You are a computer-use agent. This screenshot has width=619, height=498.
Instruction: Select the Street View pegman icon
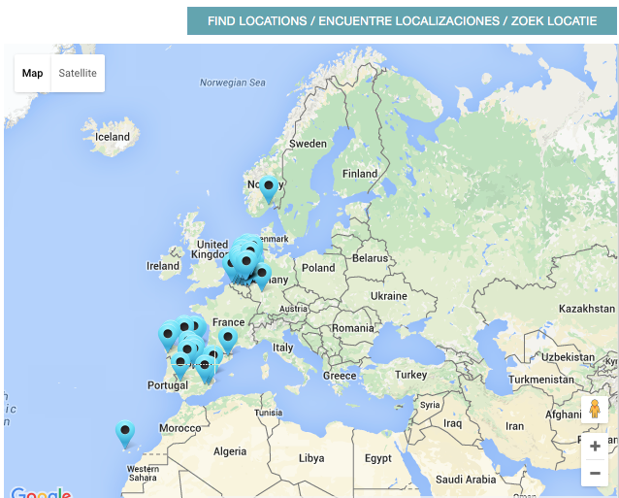pyautogui.click(x=595, y=410)
